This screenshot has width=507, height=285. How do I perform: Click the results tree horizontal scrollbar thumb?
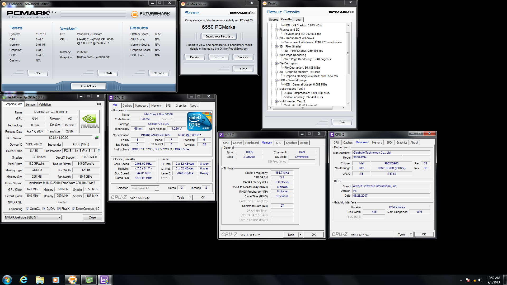302,108
